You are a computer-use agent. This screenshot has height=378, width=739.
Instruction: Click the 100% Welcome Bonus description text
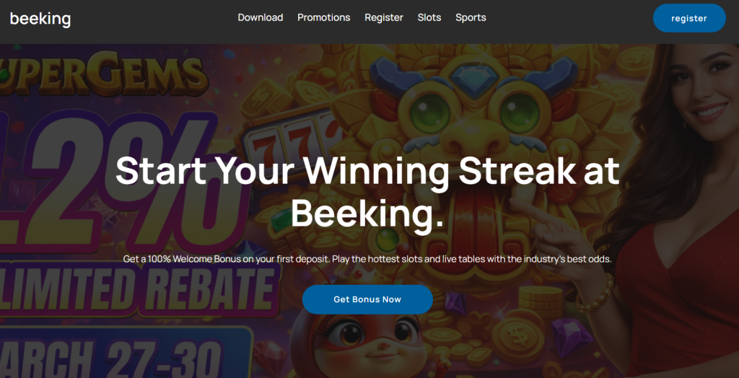pyautogui.click(x=367, y=259)
